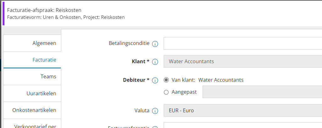322x128 pixels.
Task: Click the Valuta info icon
Action: (x=155, y=111)
